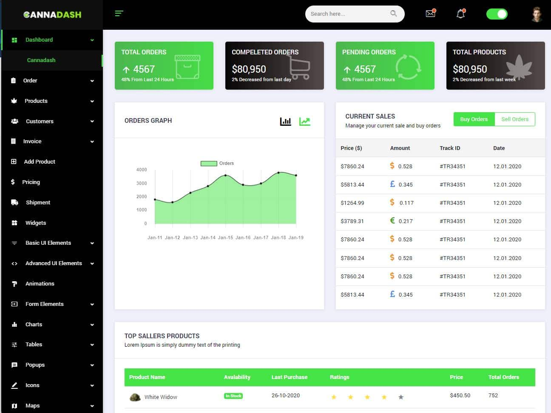Viewport: 551px width, 413px height.
Task: Click the Customers people icon in sidebar
Action: [x=14, y=121]
